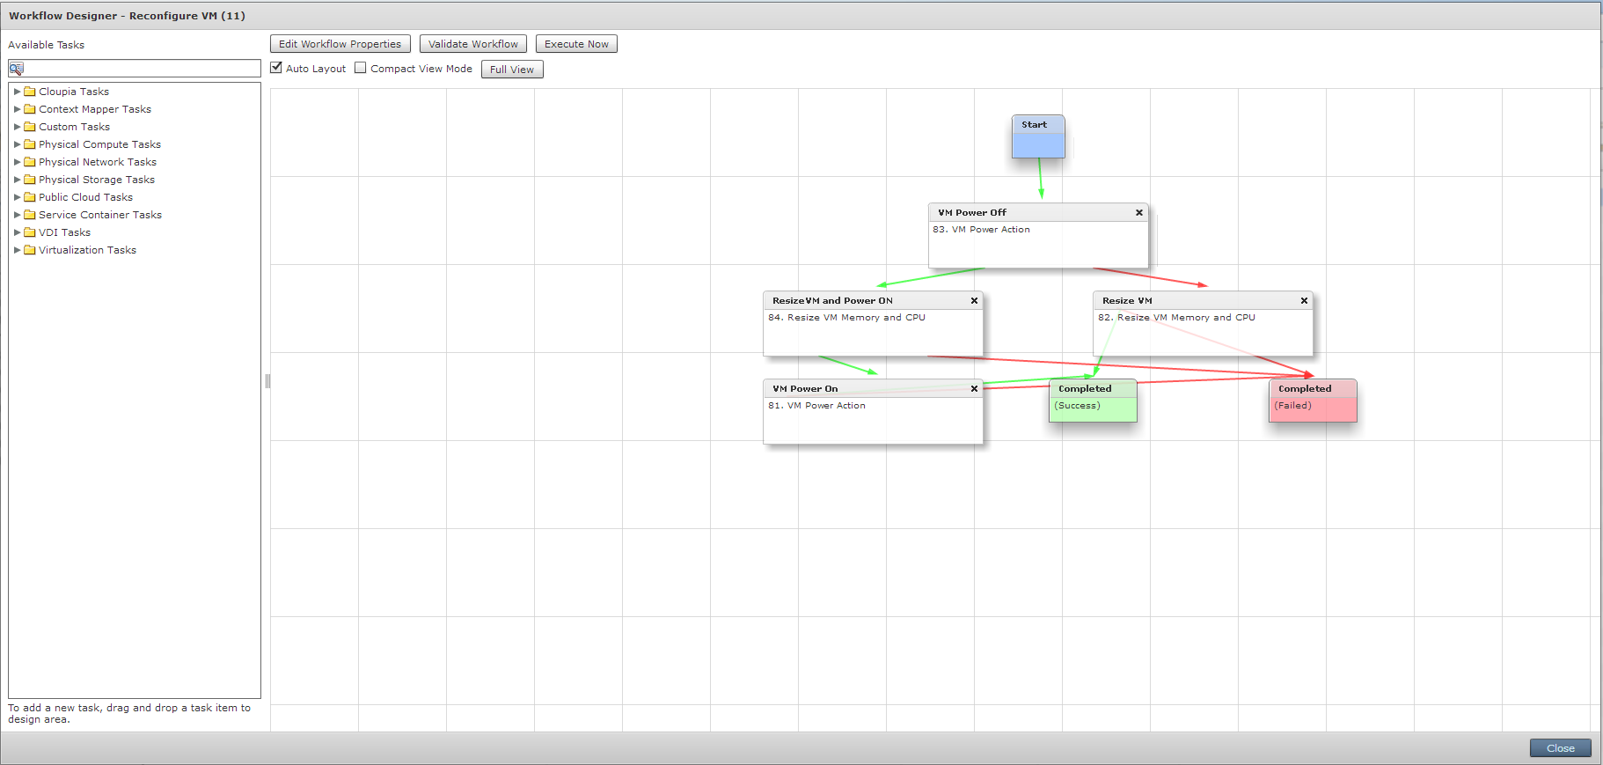
Task: Open Edit Workflow Properties
Action: click(x=340, y=44)
